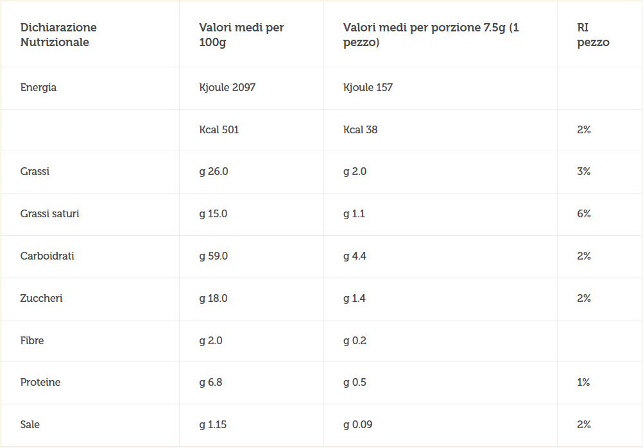The width and height of the screenshot is (643, 448).
Task: Click the Carboidrati row label
Action: [x=47, y=256]
